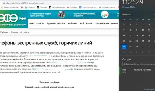The image size is (155, 91).
Task: Click the Ленинский район breadcrumb link
Action: pos(20,32)
